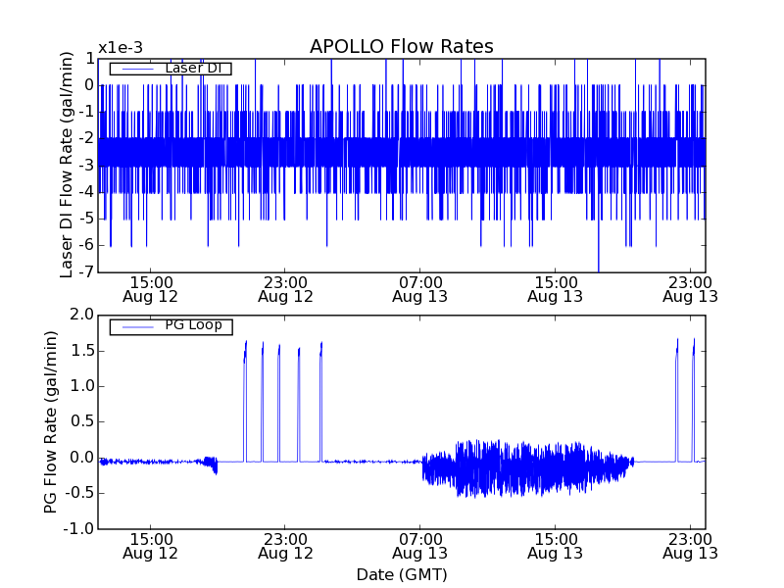Click the noisy PG Loop oscillation band on Aug 13
This screenshot has width=784, height=588.
coord(519,466)
